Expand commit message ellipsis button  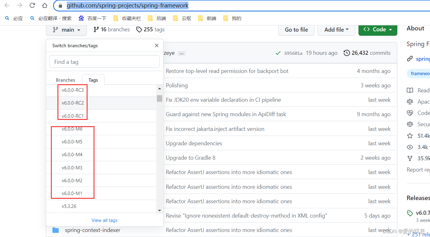coord(181,54)
